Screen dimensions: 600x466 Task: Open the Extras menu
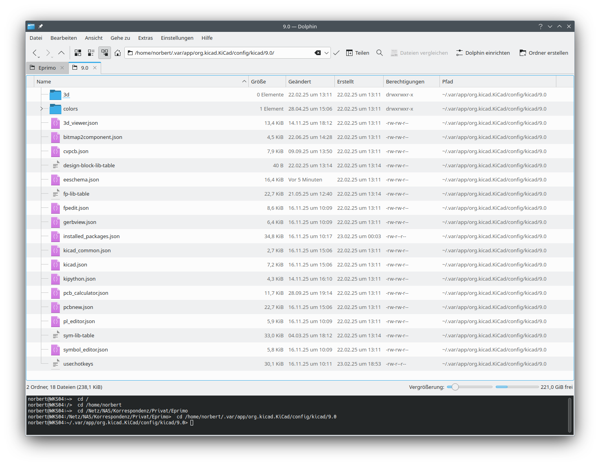[x=145, y=38]
